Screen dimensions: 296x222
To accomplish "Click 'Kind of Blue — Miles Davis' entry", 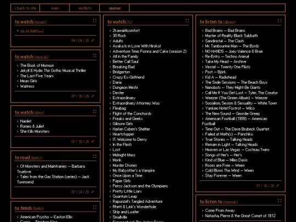I will tap(226, 160).
